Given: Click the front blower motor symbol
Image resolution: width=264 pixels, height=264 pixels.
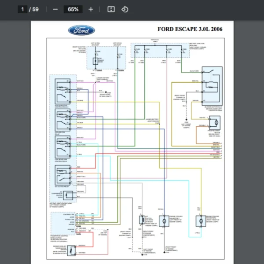Looking at the screenshot, I should tap(215, 123).
